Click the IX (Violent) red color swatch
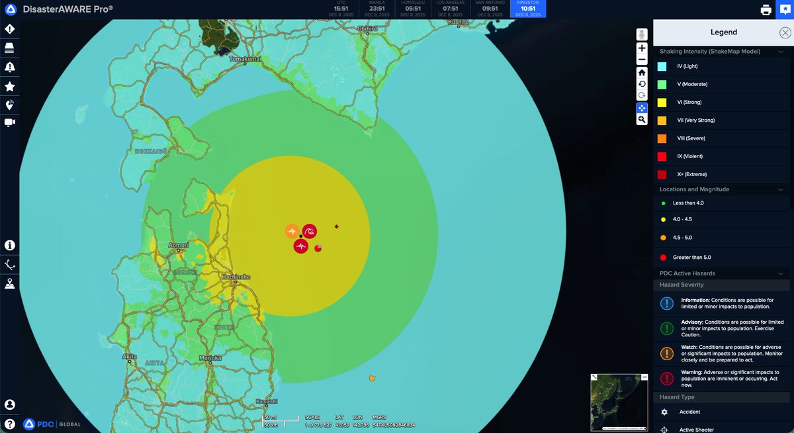Viewport: 794px width, 433px height. 662,156
